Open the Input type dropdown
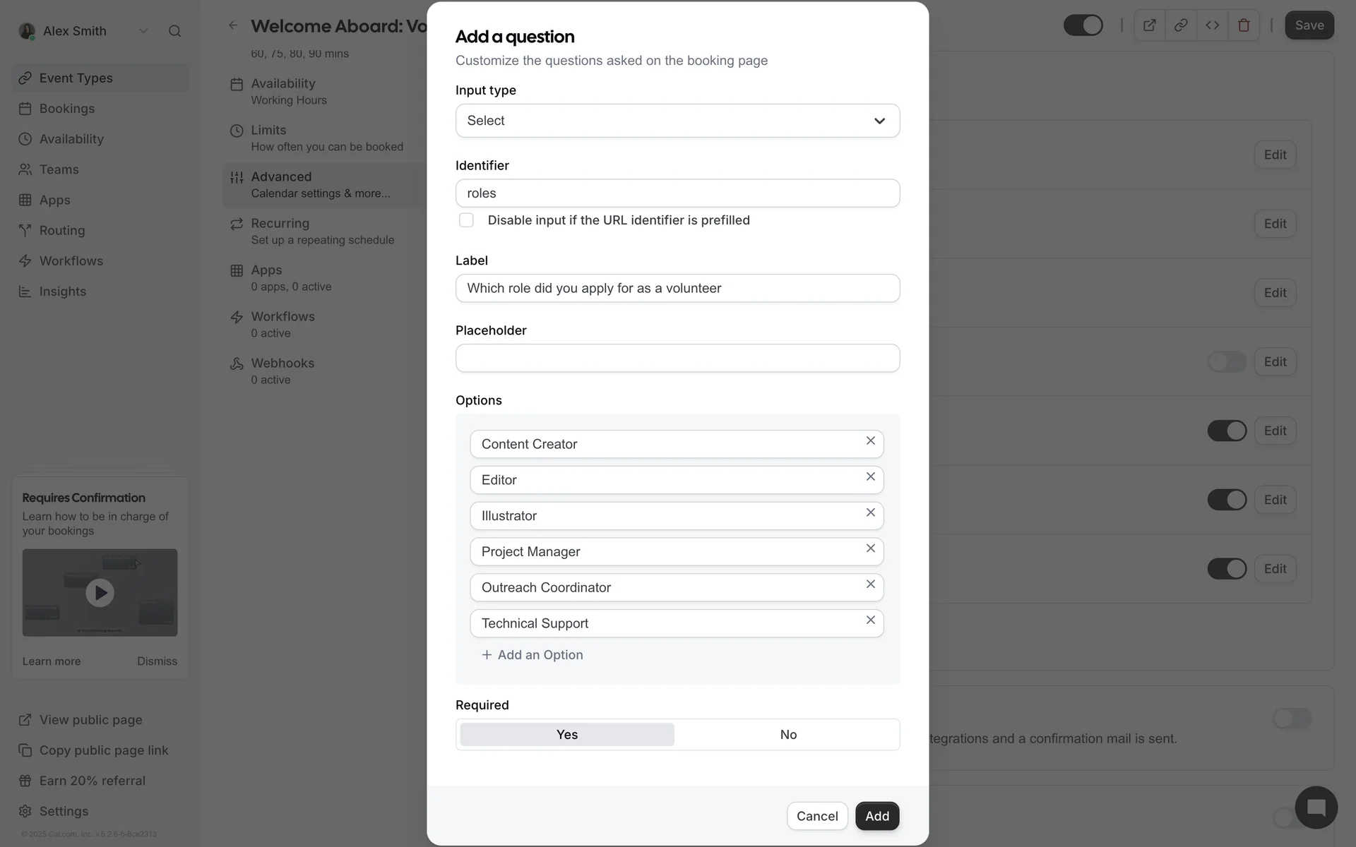Screen dimensions: 1356x847 [677, 121]
